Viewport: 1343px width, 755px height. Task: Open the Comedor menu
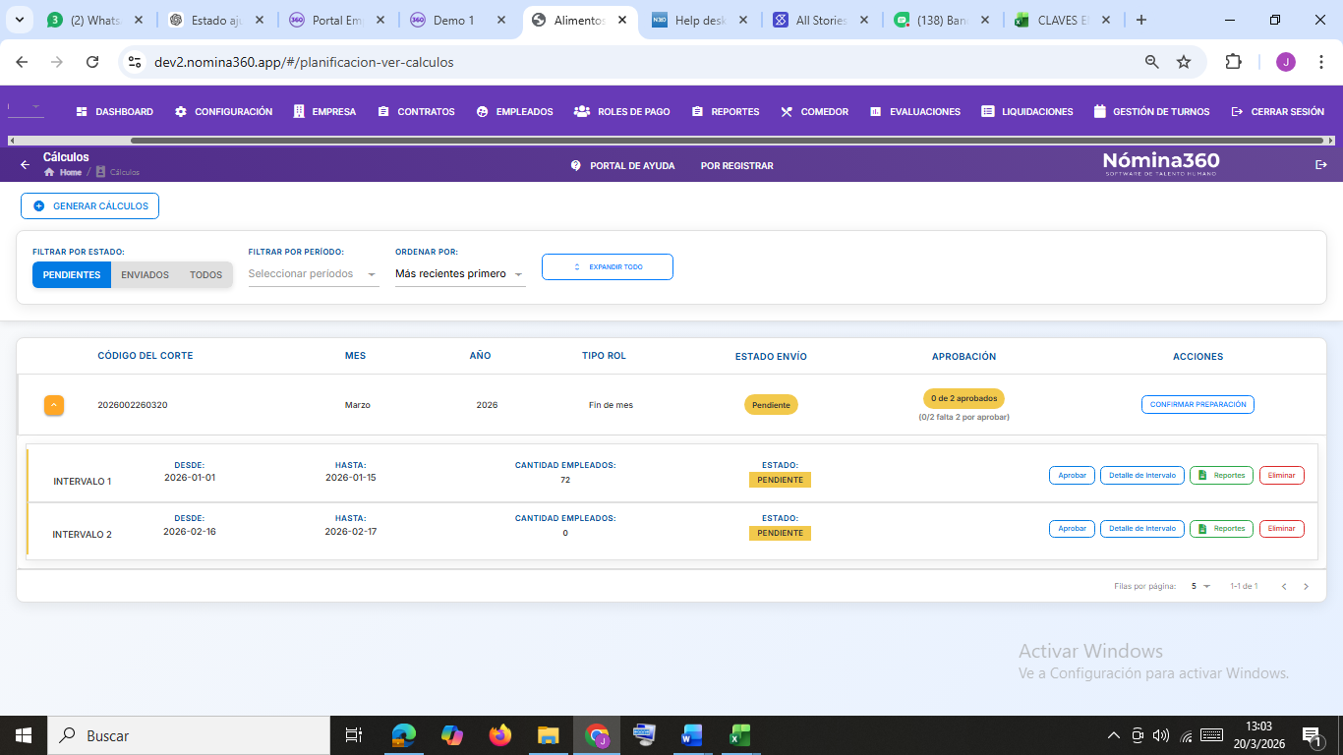814,112
